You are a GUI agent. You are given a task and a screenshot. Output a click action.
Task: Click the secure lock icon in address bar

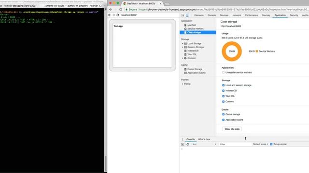(126, 10)
